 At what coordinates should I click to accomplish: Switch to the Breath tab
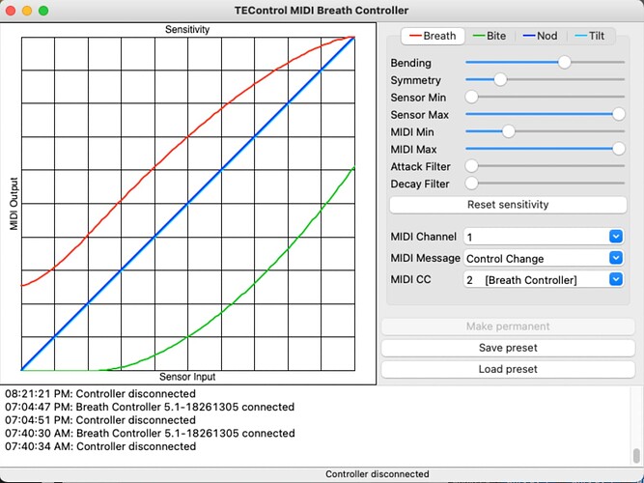[433, 36]
